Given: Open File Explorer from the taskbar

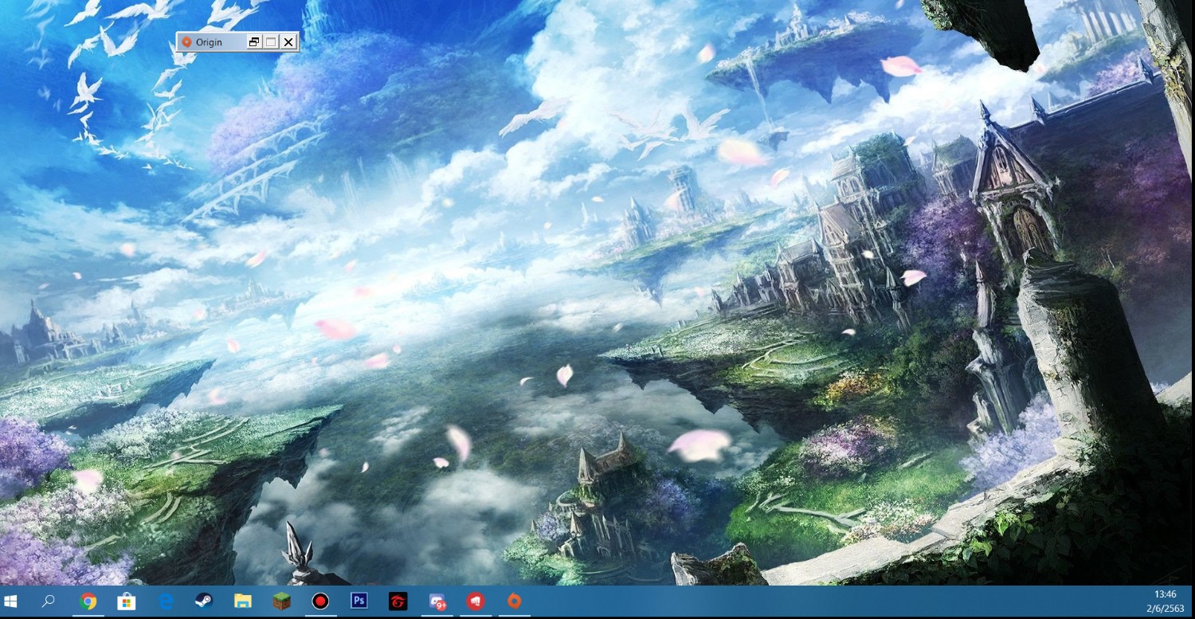Looking at the screenshot, I should 243,601.
